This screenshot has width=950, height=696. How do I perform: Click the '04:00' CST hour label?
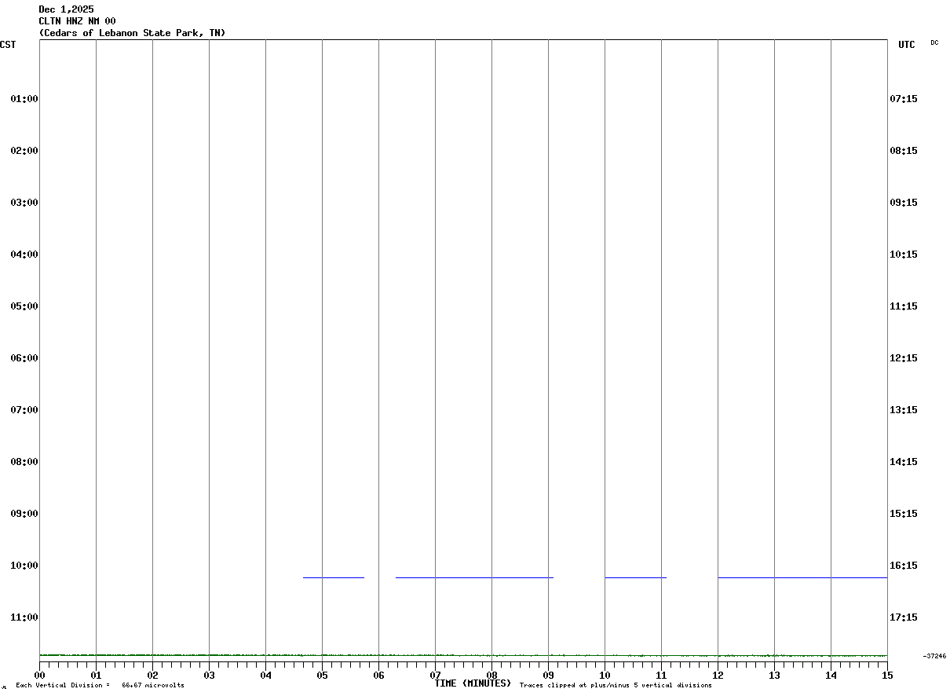[x=24, y=255]
